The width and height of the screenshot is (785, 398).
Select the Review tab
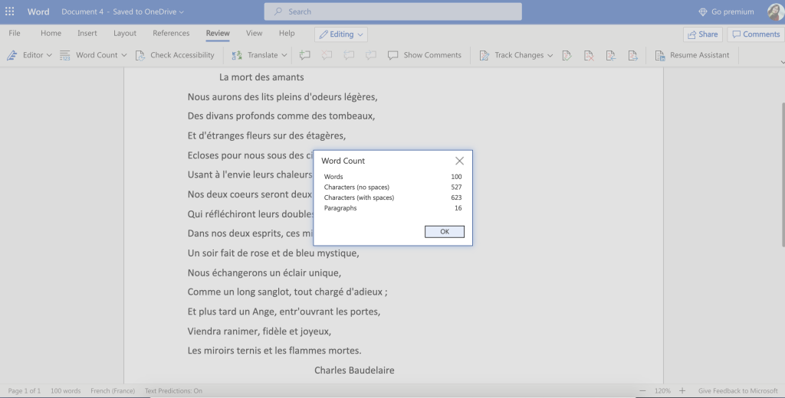click(x=218, y=33)
